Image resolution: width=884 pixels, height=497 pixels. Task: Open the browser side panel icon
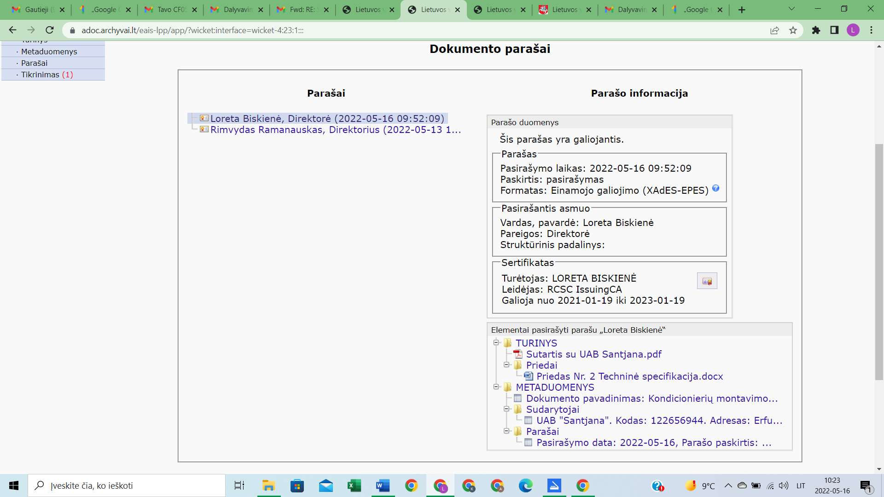pos(834,30)
